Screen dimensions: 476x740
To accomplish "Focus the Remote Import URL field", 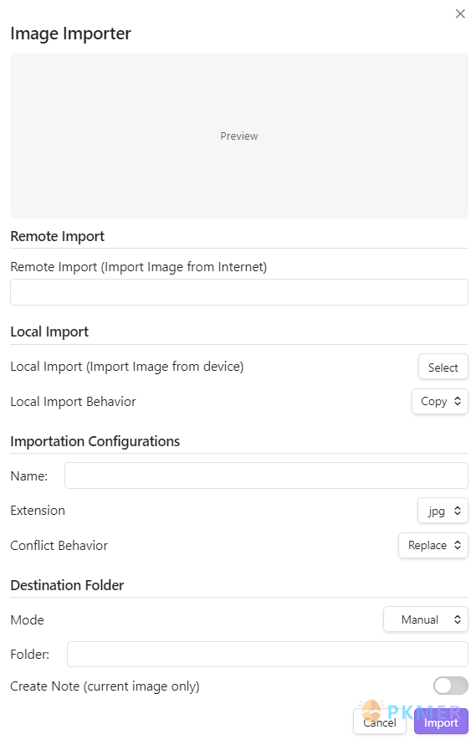I will (x=239, y=292).
